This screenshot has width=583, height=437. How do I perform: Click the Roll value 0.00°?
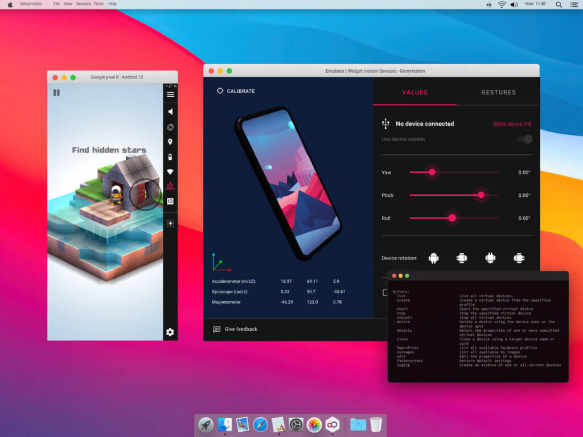(524, 218)
